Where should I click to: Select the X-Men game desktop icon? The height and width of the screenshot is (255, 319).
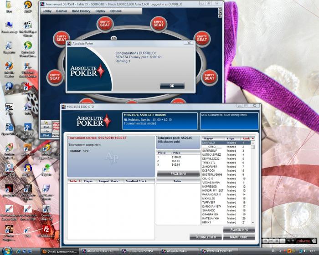(x=9, y=233)
